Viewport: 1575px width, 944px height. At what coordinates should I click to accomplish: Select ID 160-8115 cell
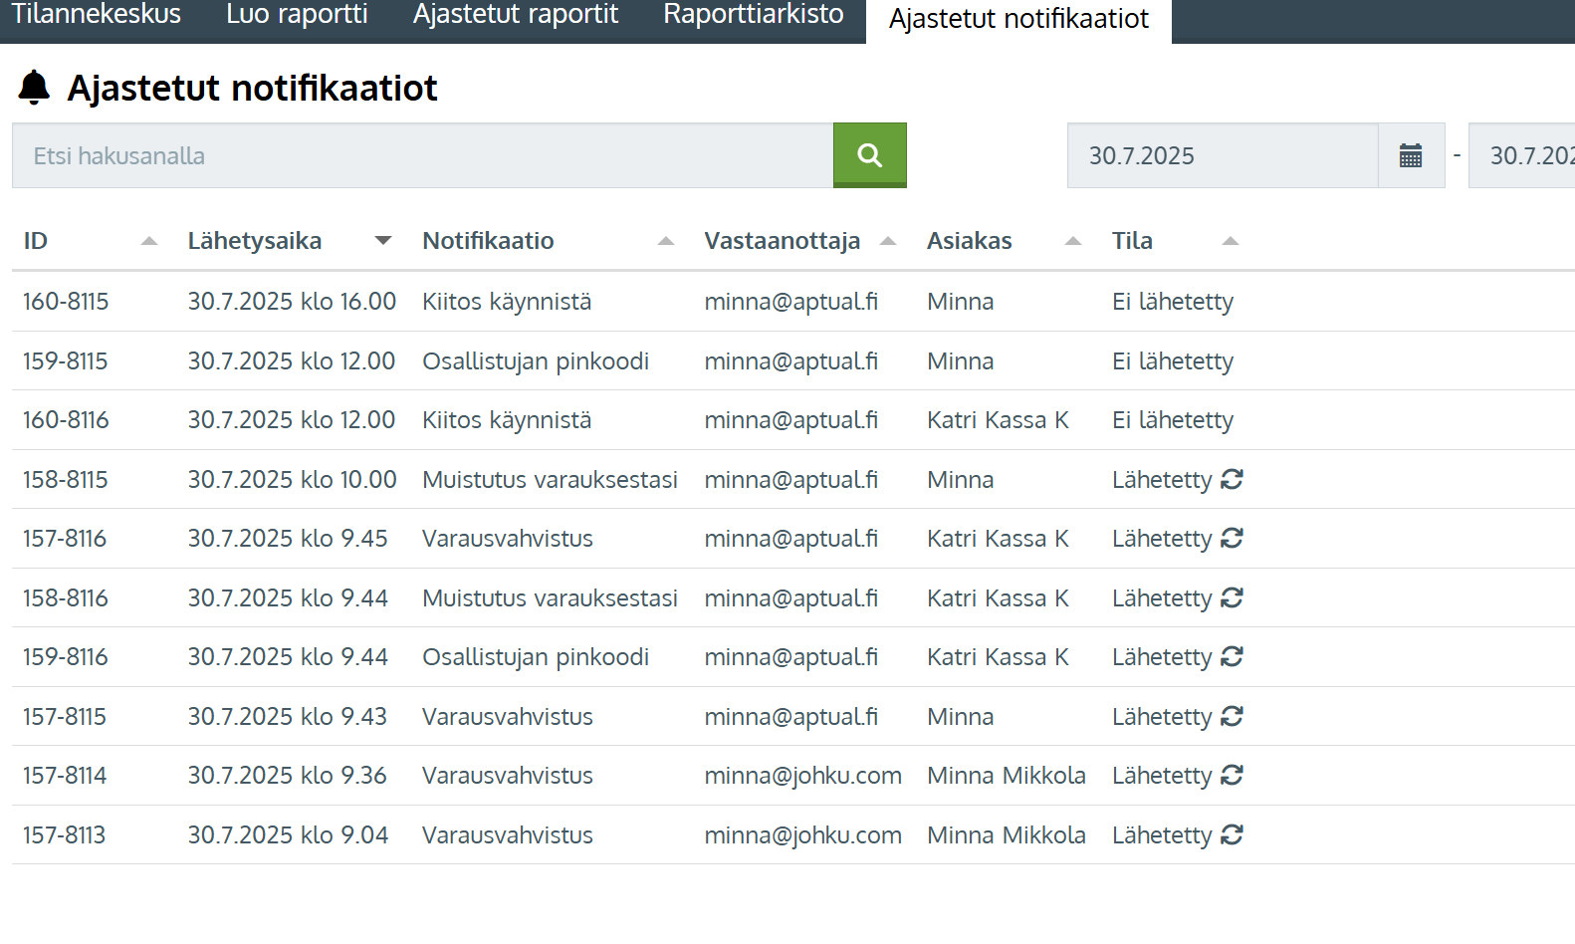tap(66, 302)
